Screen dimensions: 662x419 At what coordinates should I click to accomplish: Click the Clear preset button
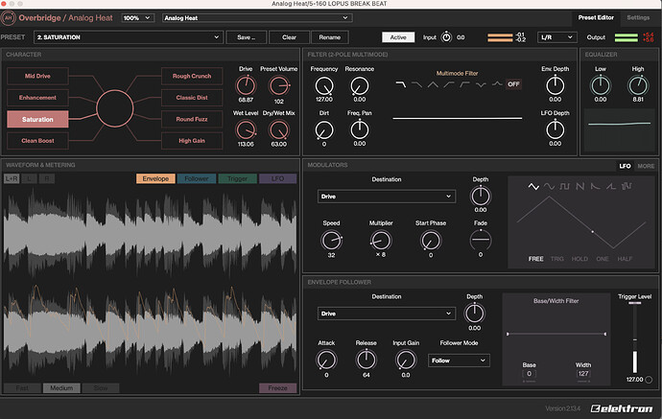click(289, 37)
